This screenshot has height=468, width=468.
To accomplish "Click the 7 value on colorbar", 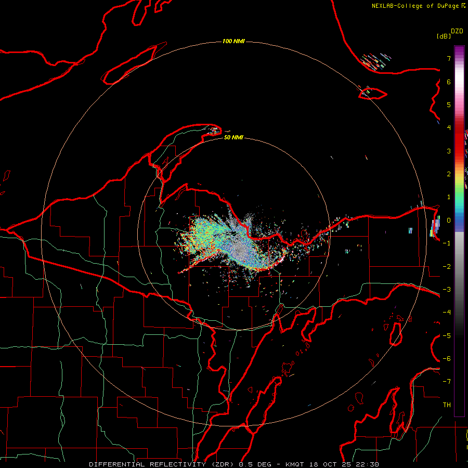I will coord(449,58).
